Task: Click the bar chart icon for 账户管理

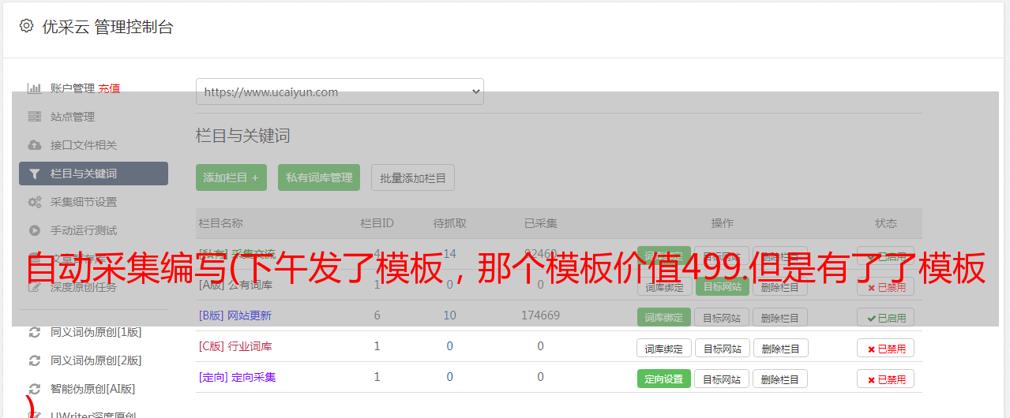Action: (x=34, y=88)
